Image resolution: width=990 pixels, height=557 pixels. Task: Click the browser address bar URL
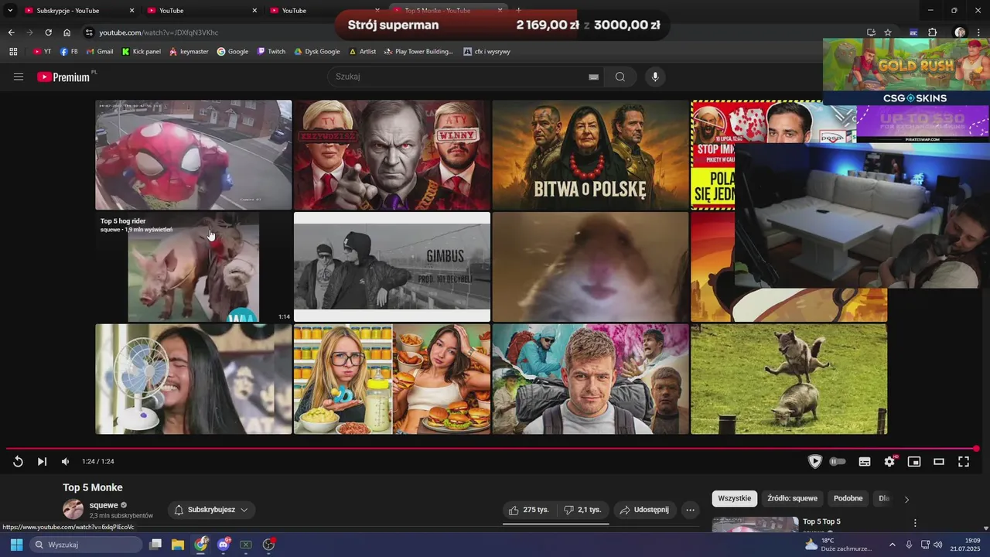click(x=159, y=32)
